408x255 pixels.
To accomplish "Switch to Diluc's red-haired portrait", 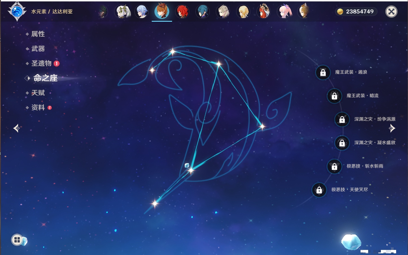I will 182,12.
